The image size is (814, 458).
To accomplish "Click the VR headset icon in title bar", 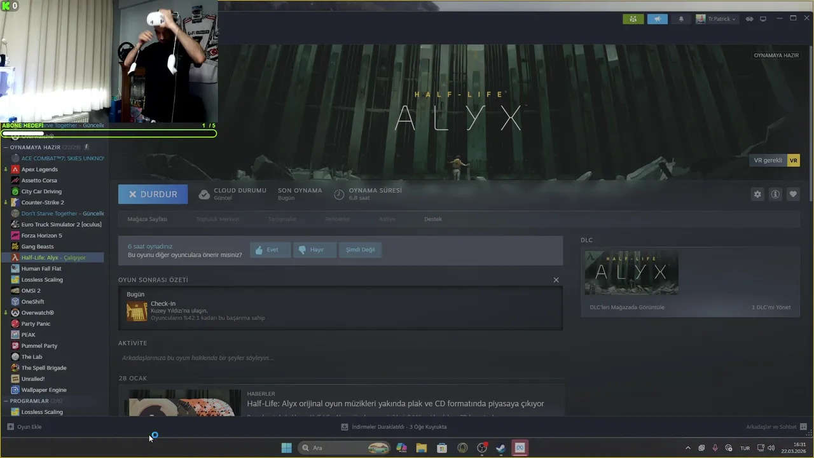I will click(x=750, y=19).
